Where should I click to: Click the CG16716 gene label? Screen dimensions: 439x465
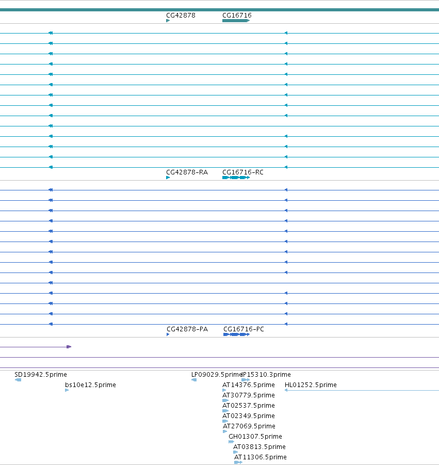tap(237, 15)
